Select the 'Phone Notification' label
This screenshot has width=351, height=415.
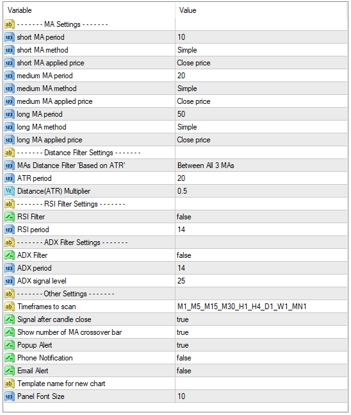pos(45,358)
